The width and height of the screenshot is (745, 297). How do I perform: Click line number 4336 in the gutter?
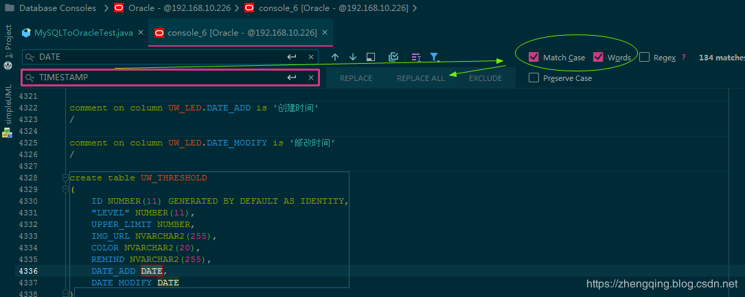(x=28, y=271)
